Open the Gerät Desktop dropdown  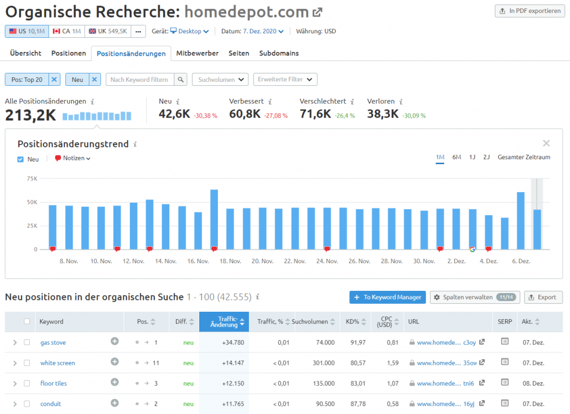point(190,31)
